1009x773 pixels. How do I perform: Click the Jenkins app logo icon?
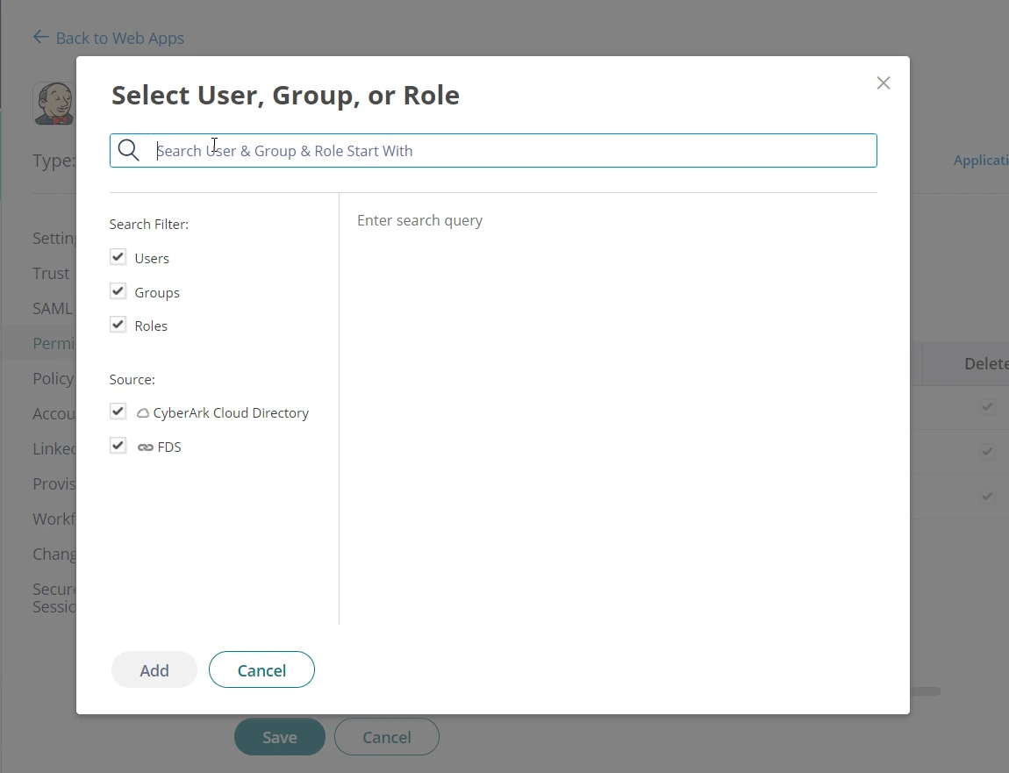[54, 104]
